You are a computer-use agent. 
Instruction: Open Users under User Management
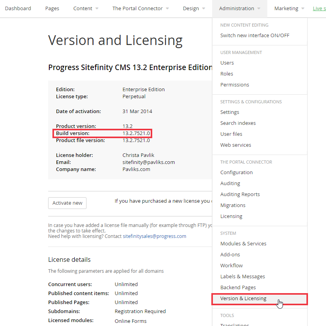[227, 63]
